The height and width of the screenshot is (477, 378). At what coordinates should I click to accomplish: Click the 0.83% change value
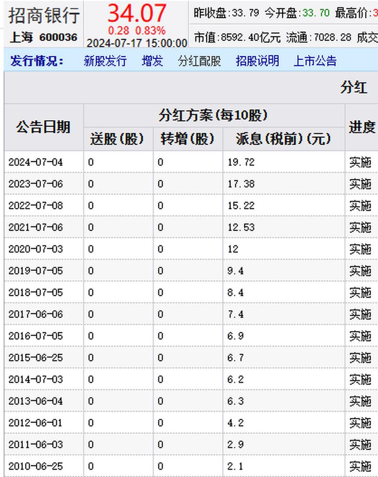coord(150,30)
